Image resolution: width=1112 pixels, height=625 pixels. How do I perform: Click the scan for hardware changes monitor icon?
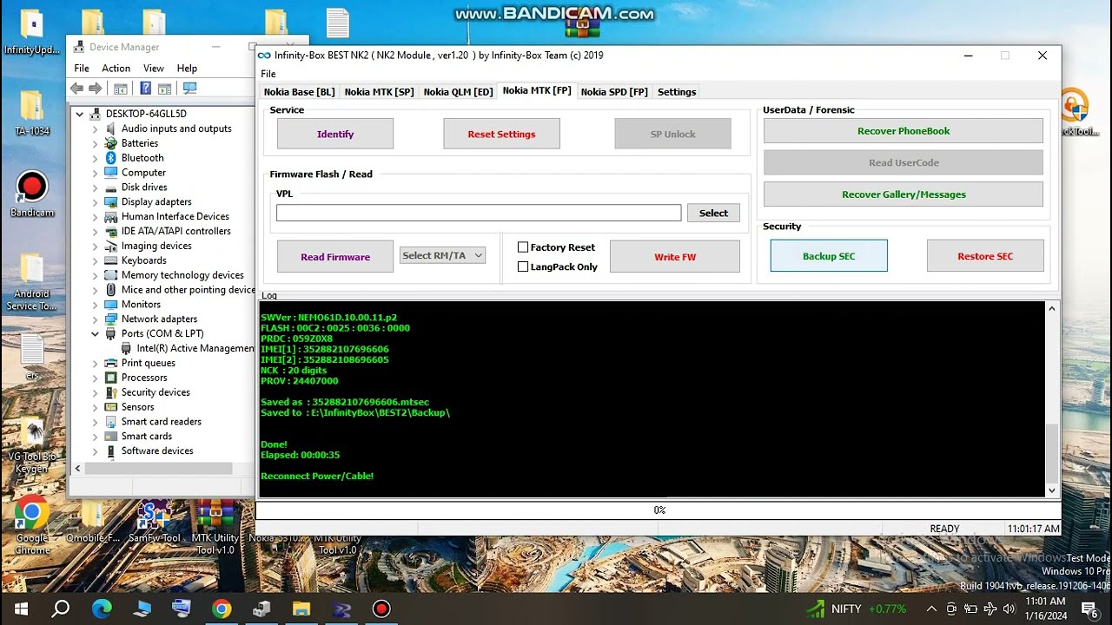click(x=189, y=89)
